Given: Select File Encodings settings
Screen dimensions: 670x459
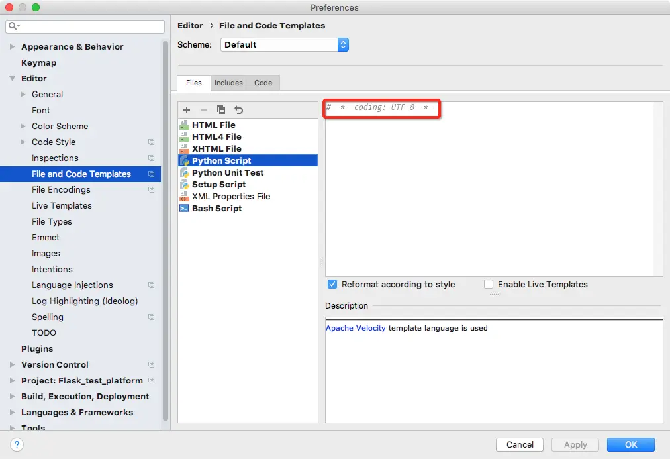Looking at the screenshot, I should click(x=61, y=189).
